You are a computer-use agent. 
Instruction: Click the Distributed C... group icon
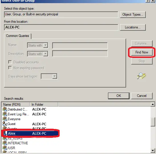click(x=5, y=109)
